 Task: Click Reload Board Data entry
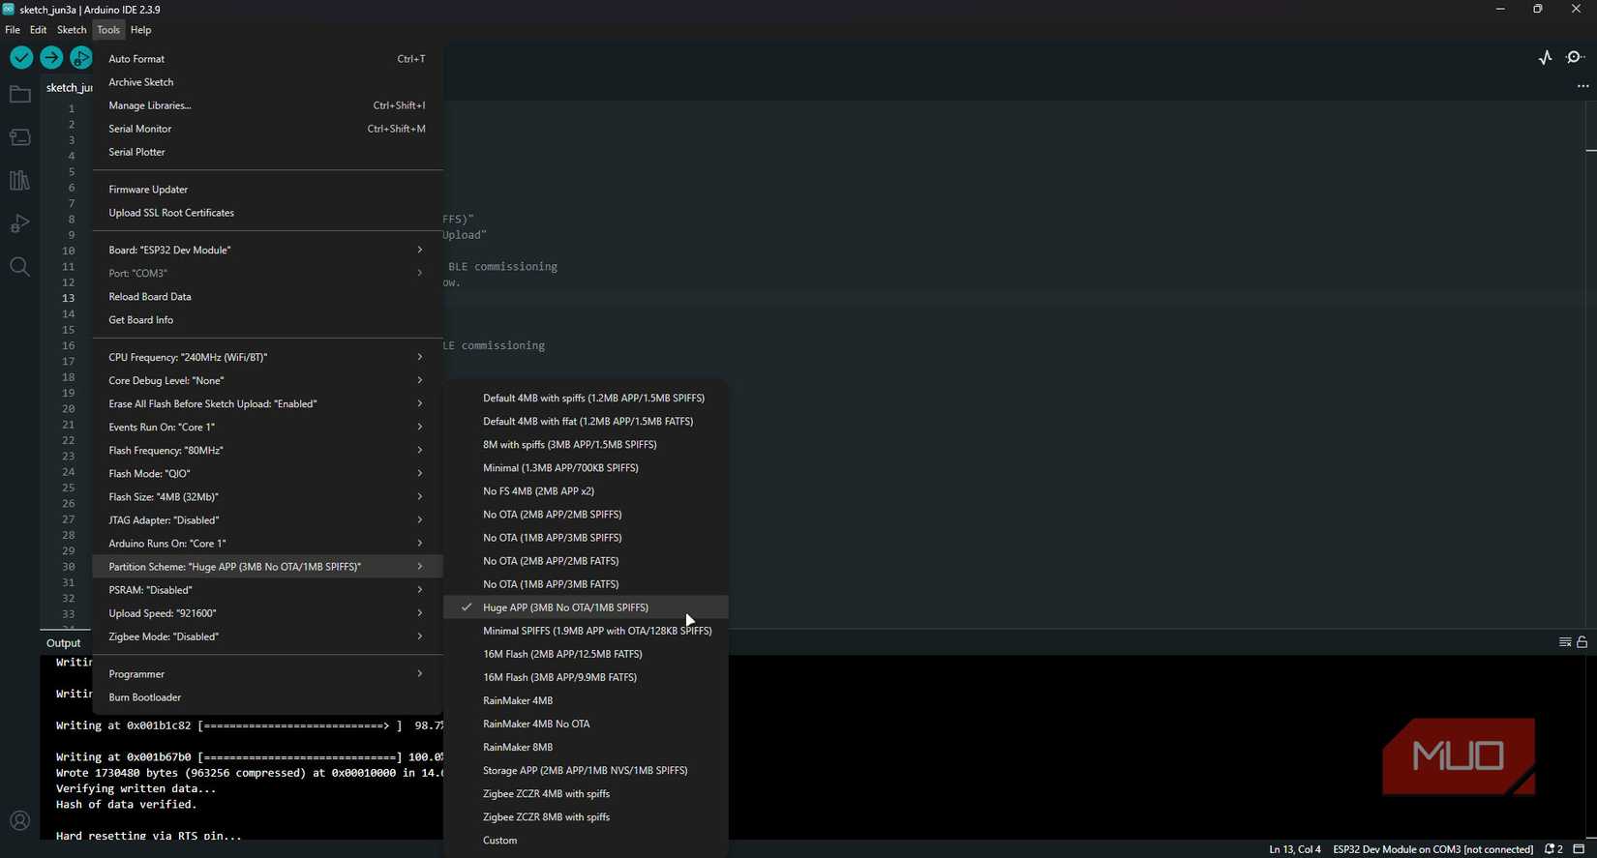[267, 297]
